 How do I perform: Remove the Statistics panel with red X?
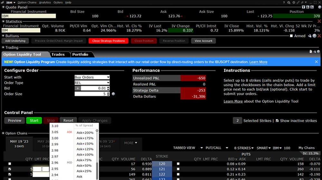319,21
